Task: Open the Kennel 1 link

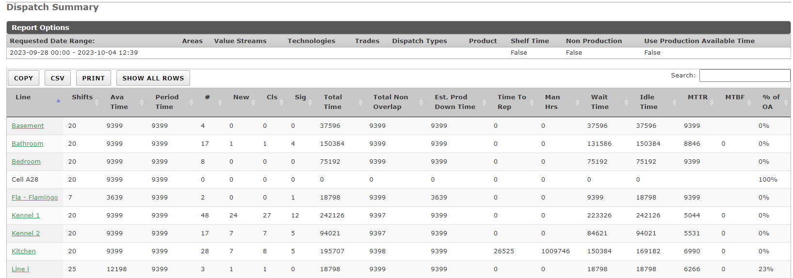Action: (26, 216)
